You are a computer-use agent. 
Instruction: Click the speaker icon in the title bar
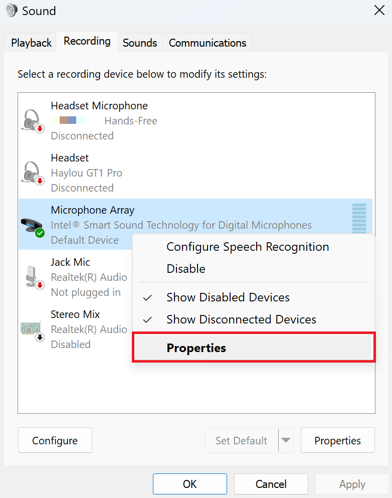[11, 10]
